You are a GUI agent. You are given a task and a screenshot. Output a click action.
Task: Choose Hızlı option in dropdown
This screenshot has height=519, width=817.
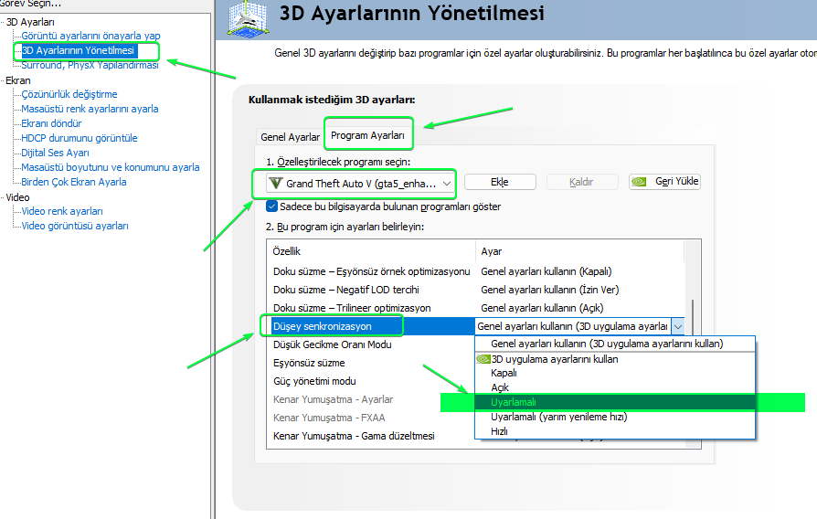point(615,431)
